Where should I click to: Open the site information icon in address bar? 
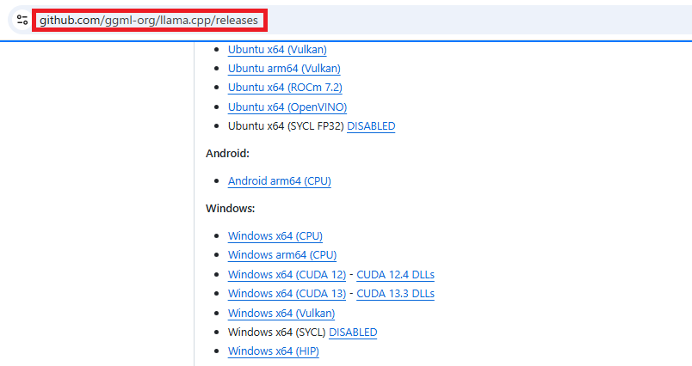22,20
